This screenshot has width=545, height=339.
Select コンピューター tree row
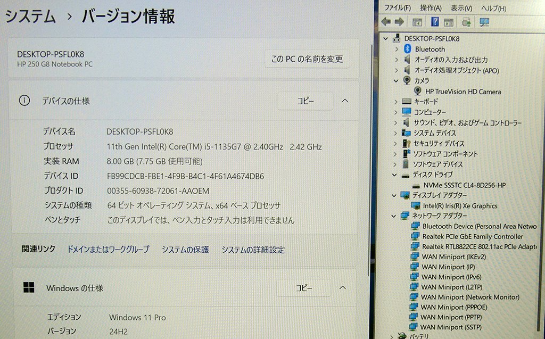coord(424,112)
